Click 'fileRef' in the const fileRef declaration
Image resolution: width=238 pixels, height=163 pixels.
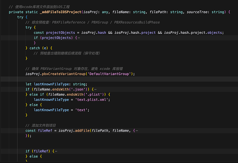45,131
